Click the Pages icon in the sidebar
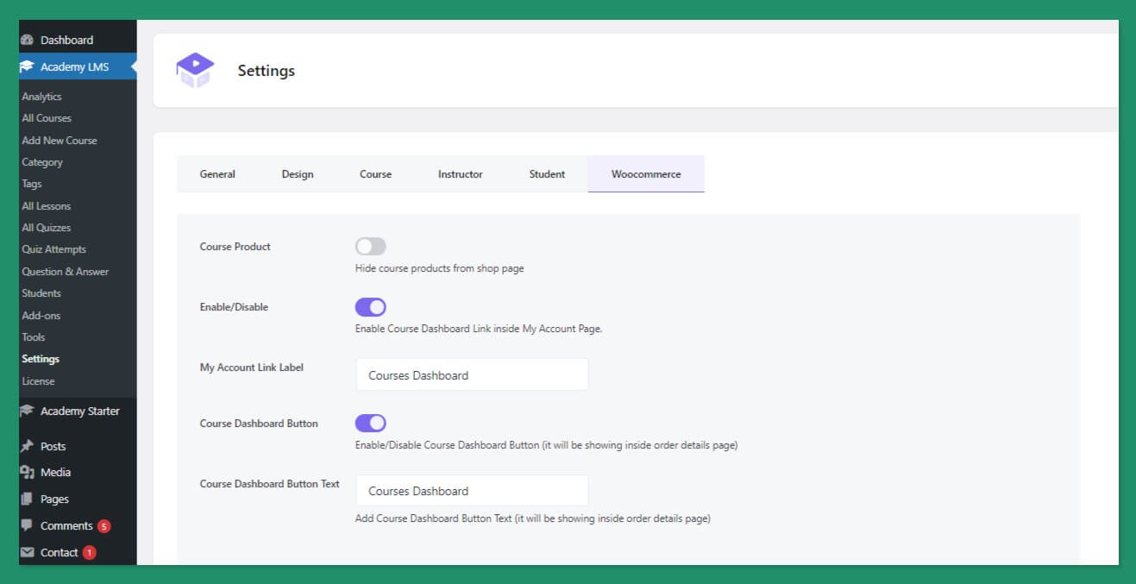 (28, 499)
